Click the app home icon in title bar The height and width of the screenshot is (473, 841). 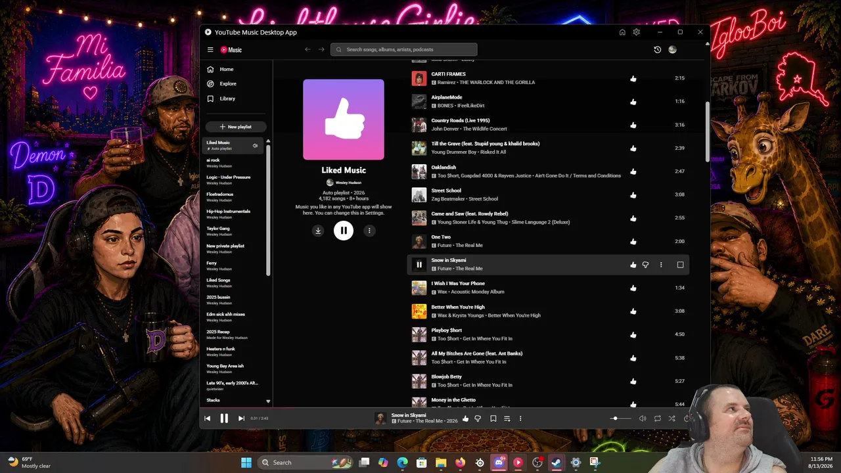tap(622, 32)
